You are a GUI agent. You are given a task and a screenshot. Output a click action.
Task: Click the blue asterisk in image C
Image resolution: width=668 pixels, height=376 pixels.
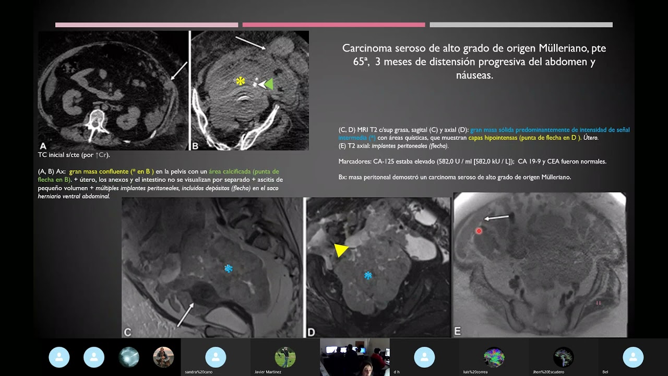click(x=228, y=269)
